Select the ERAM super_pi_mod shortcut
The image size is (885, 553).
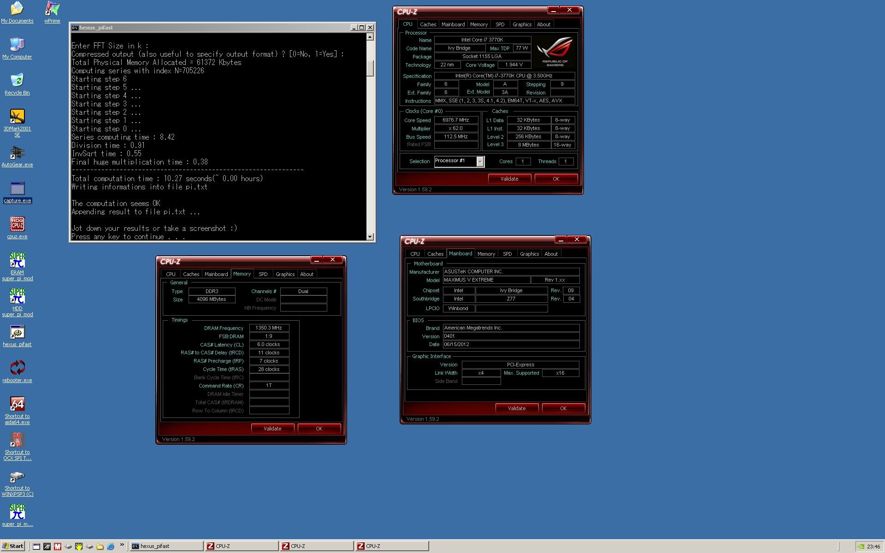coord(17,266)
